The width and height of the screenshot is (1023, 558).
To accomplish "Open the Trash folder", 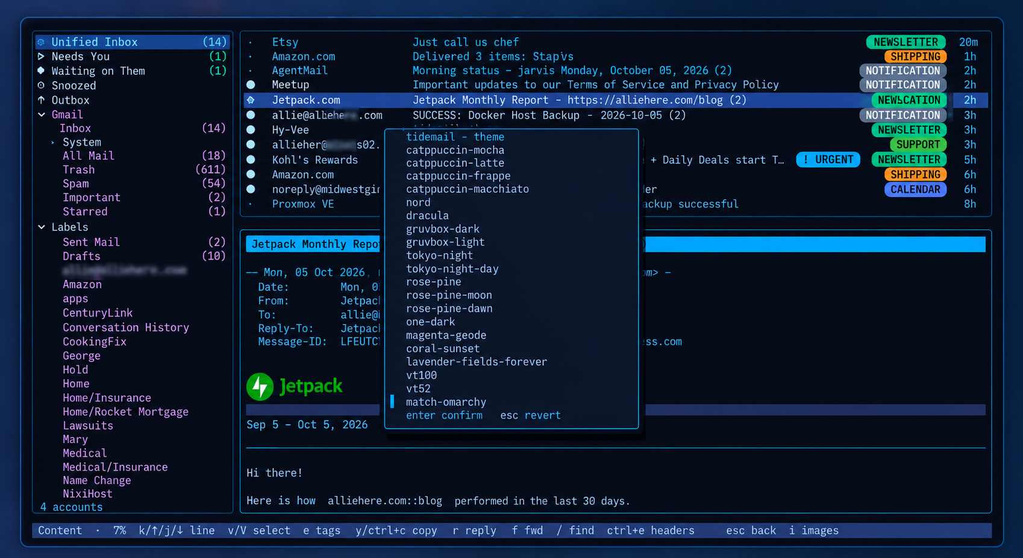I will click(79, 170).
